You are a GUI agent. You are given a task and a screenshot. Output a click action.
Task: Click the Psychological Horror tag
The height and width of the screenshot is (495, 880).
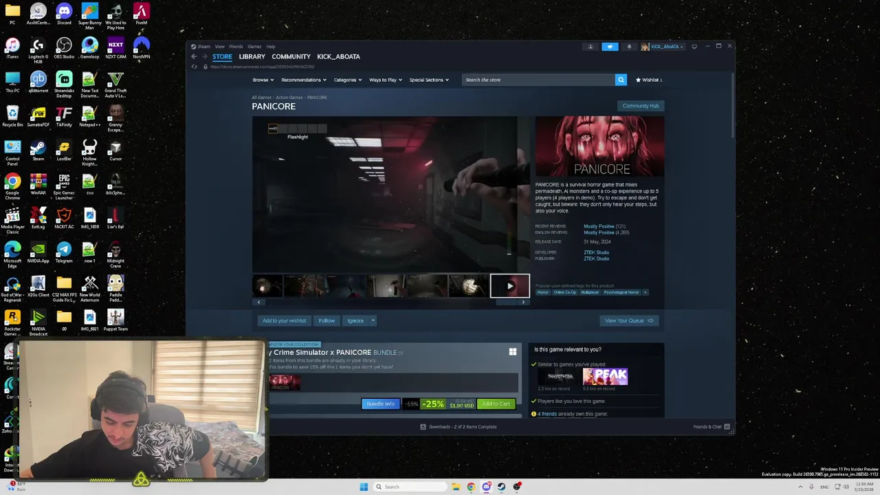(621, 292)
